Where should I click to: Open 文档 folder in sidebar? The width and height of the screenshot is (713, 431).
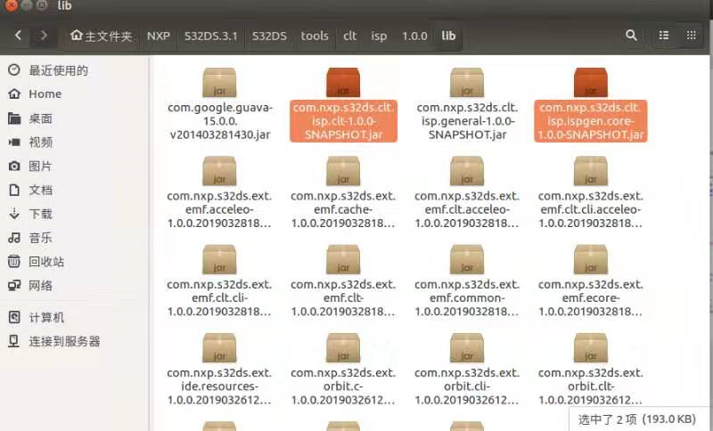pos(30,190)
